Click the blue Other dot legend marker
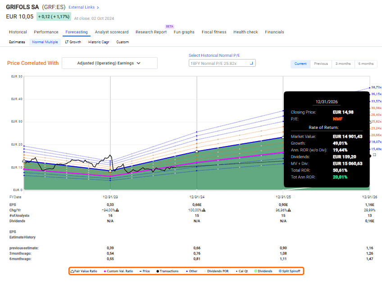 point(187,271)
